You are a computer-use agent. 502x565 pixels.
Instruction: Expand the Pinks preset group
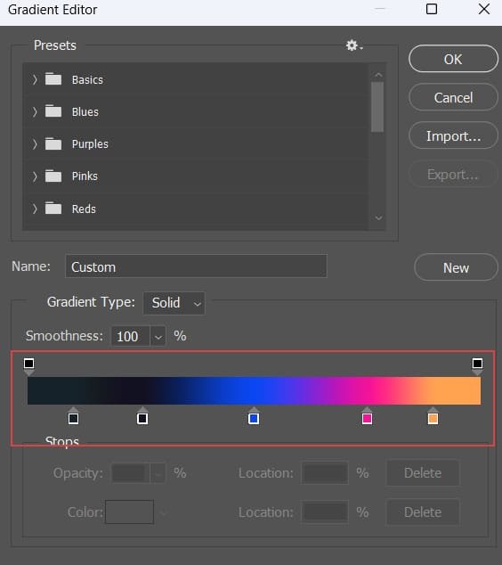(35, 176)
